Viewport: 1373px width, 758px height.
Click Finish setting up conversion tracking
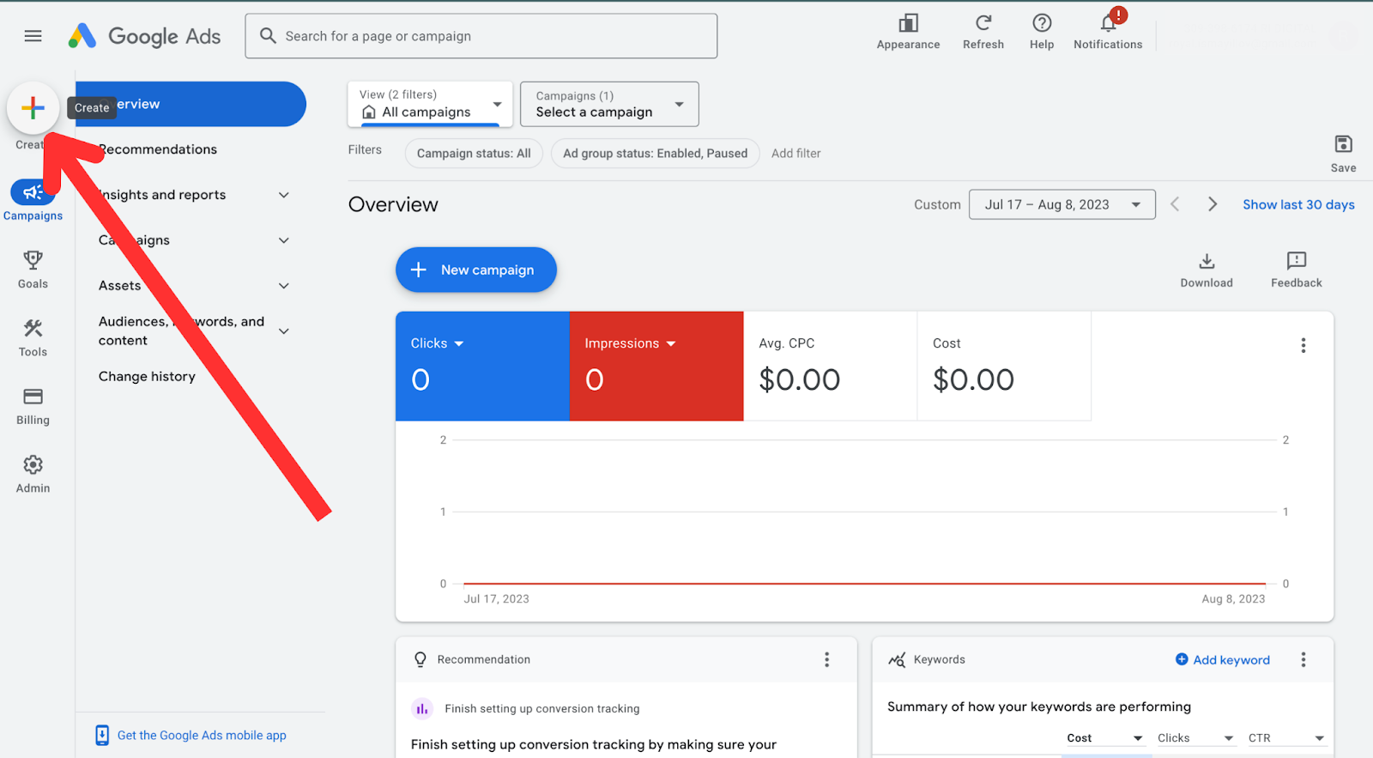click(x=541, y=709)
